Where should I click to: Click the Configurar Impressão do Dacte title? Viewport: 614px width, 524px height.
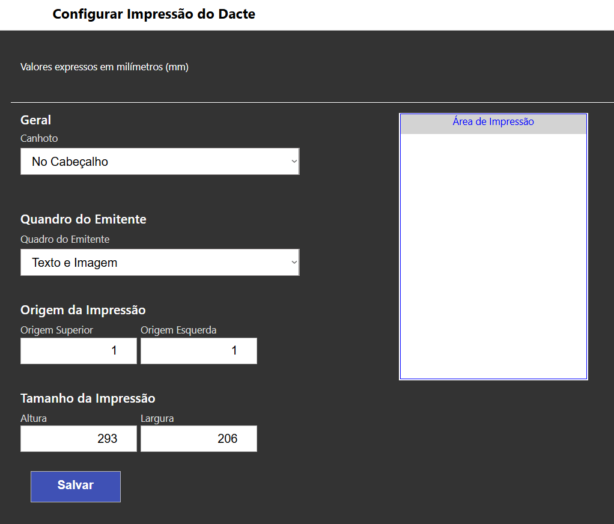pyautogui.click(x=153, y=14)
